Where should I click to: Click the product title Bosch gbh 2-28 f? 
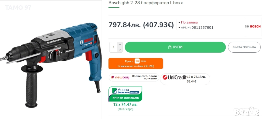coord(125,3)
